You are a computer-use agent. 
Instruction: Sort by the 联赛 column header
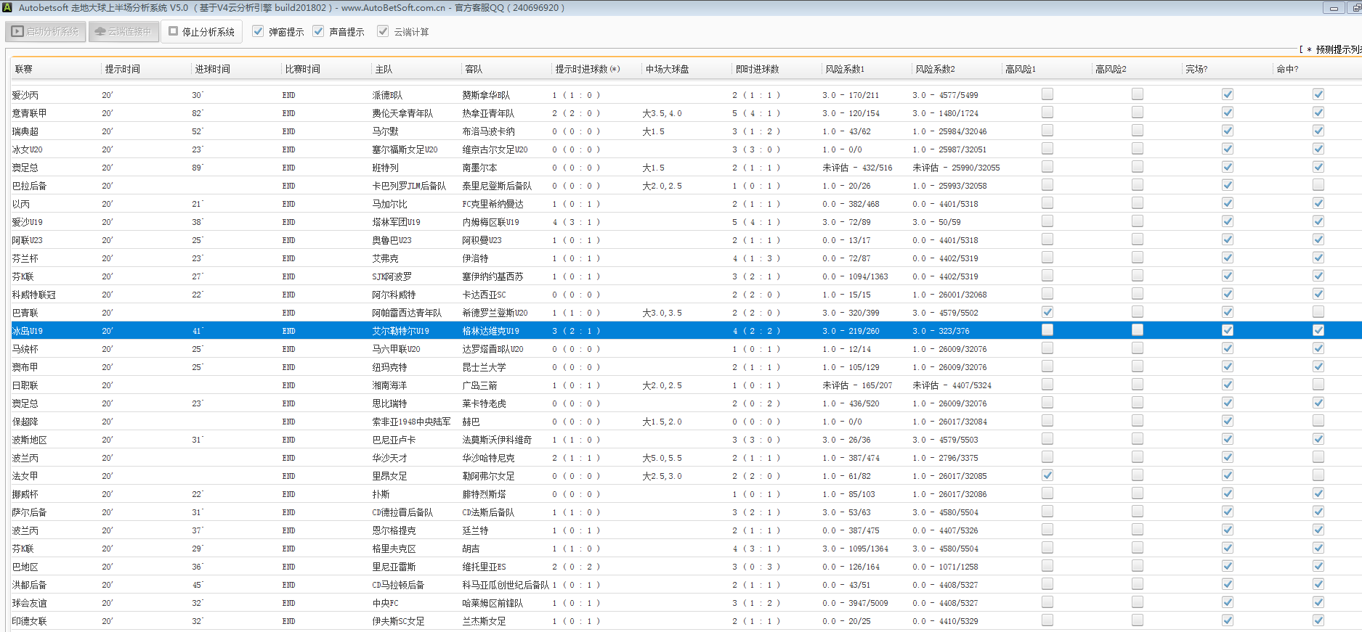pyautogui.click(x=24, y=69)
